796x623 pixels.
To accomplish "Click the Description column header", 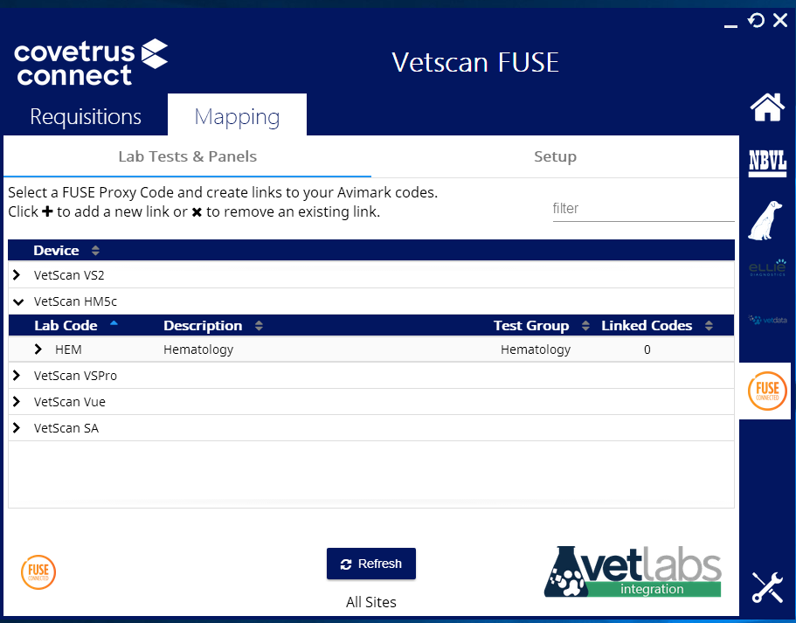I will 203,325.
